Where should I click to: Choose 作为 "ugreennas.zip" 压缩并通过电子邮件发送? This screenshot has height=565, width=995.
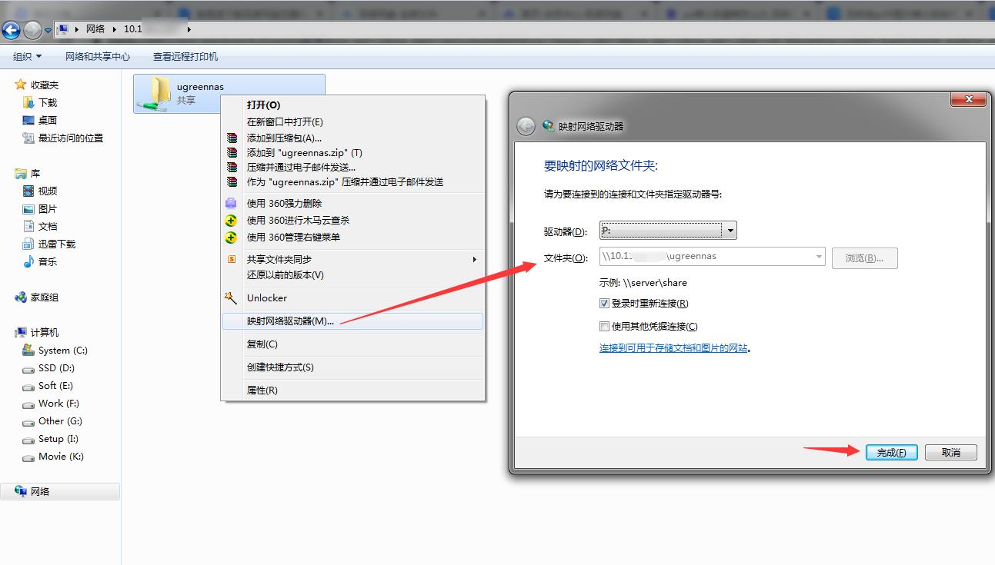click(x=353, y=181)
